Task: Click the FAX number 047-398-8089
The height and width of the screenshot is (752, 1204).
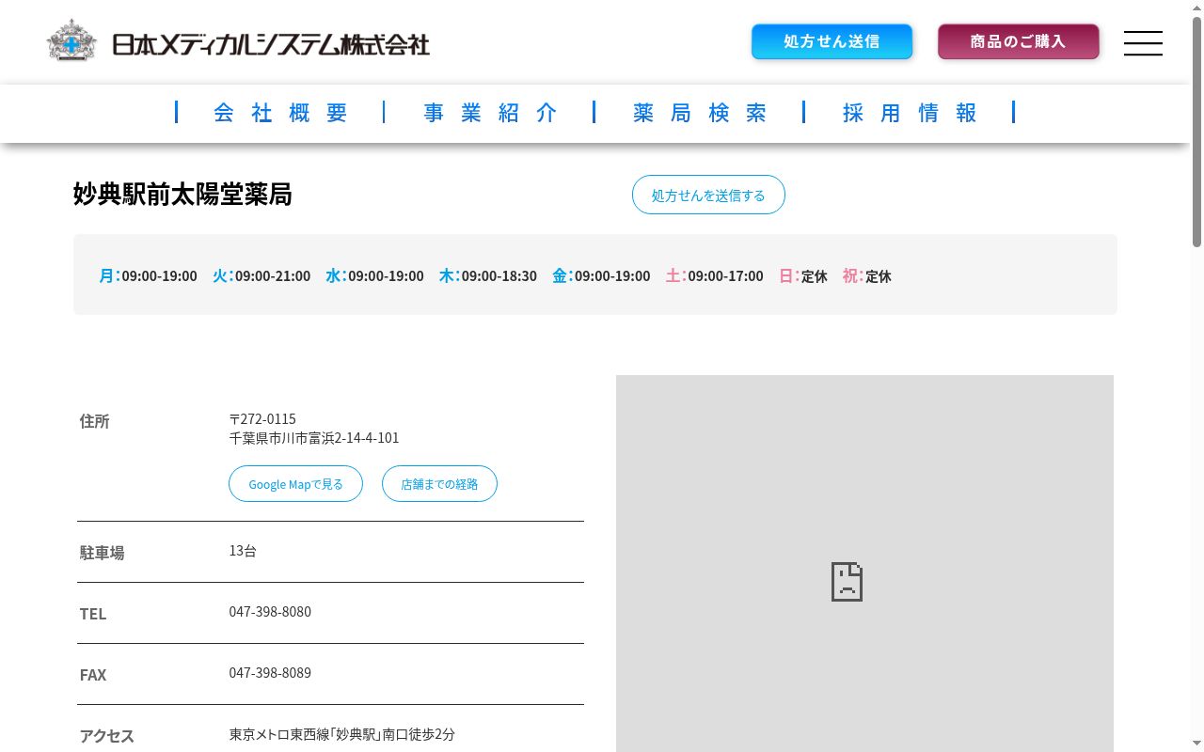Action: coord(270,673)
